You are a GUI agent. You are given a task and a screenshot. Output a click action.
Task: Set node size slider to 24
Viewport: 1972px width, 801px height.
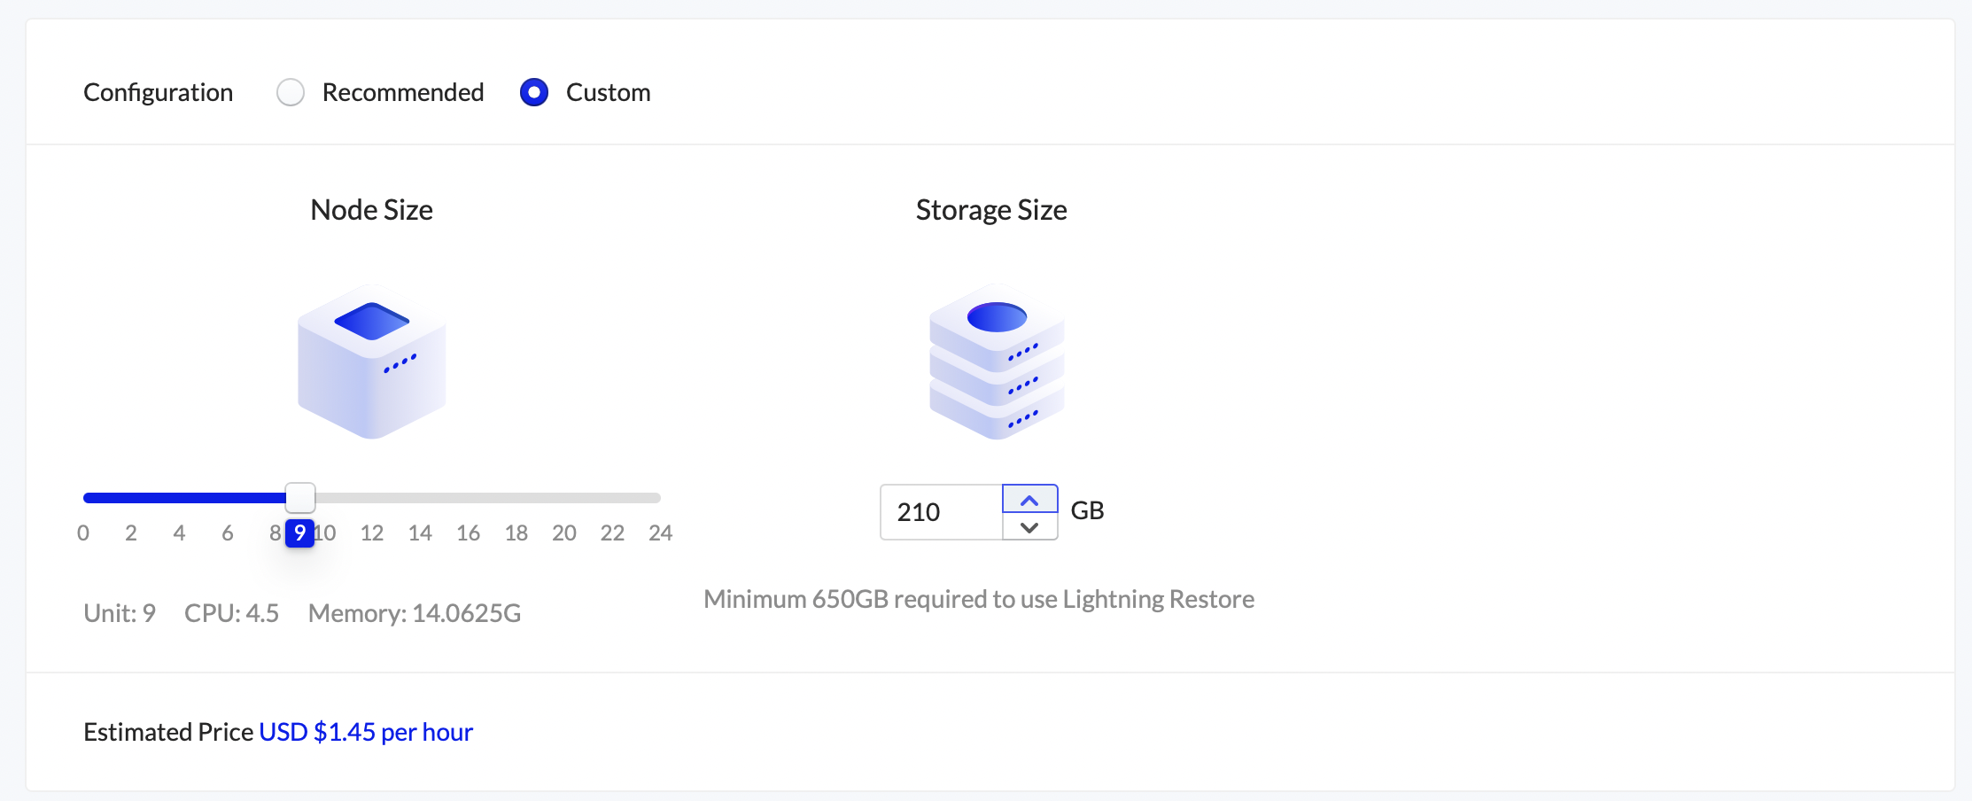pyautogui.click(x=660, y=498)
